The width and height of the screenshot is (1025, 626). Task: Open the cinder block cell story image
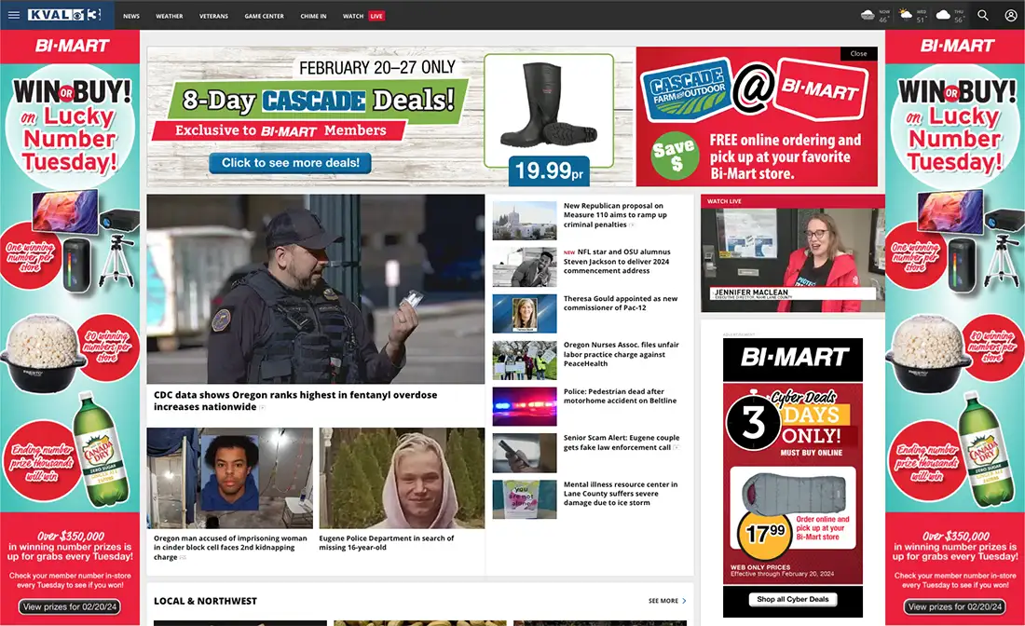230,478
